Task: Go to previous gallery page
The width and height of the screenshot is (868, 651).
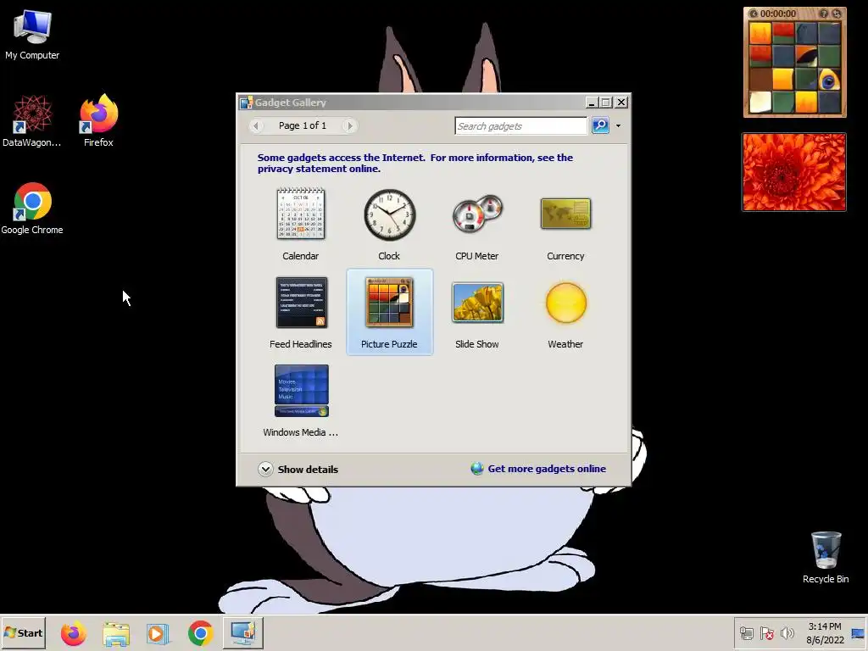Action: (256, 125)
